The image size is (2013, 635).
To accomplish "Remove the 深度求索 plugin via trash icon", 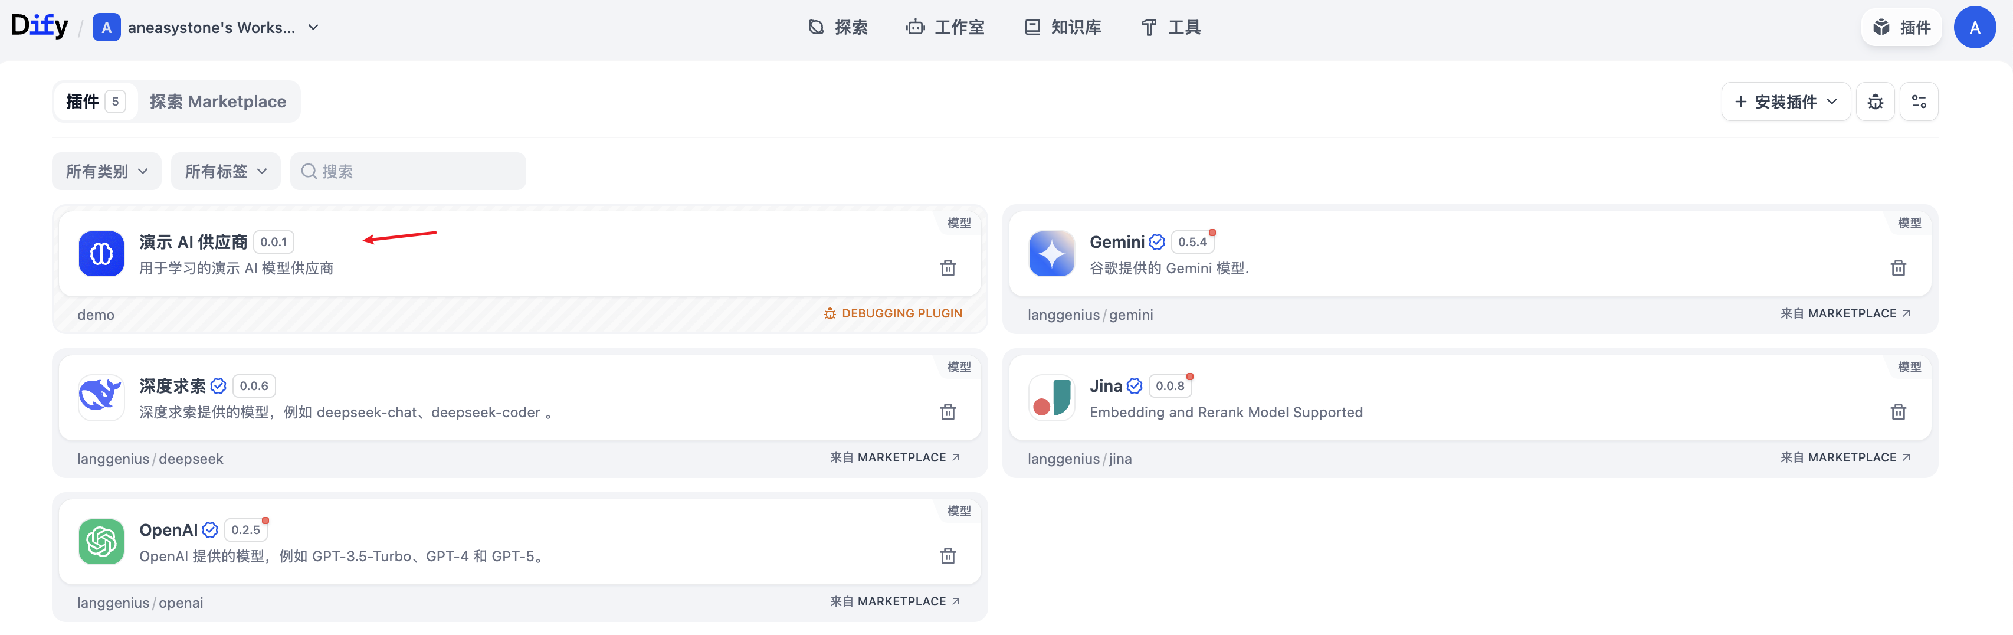I will click(x=947, y=412).
